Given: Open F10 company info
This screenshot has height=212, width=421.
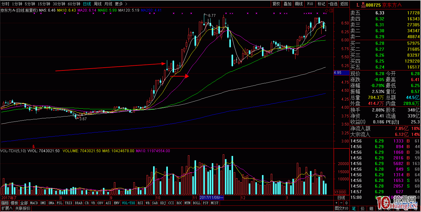Looking at the screenshot, I should tap(310, 4).
